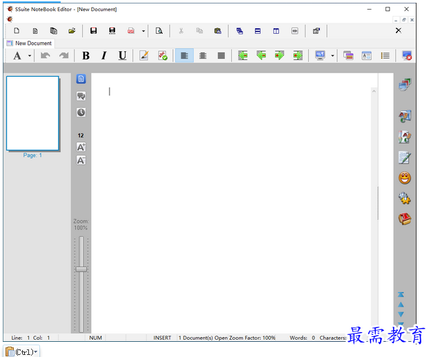
Task: Click the INSERT status bar indicator
Action: point(162,338)
